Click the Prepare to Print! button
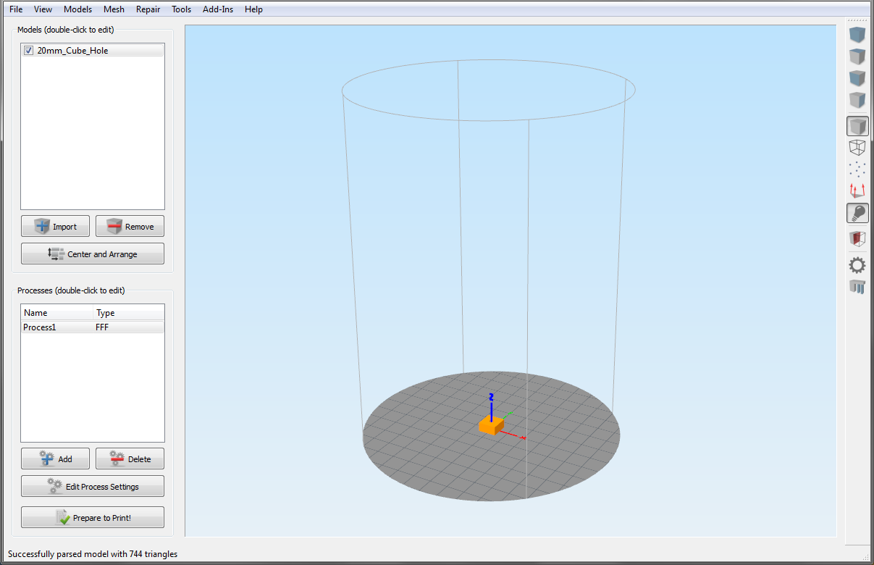The image size is (874, 565). [93, 517]
